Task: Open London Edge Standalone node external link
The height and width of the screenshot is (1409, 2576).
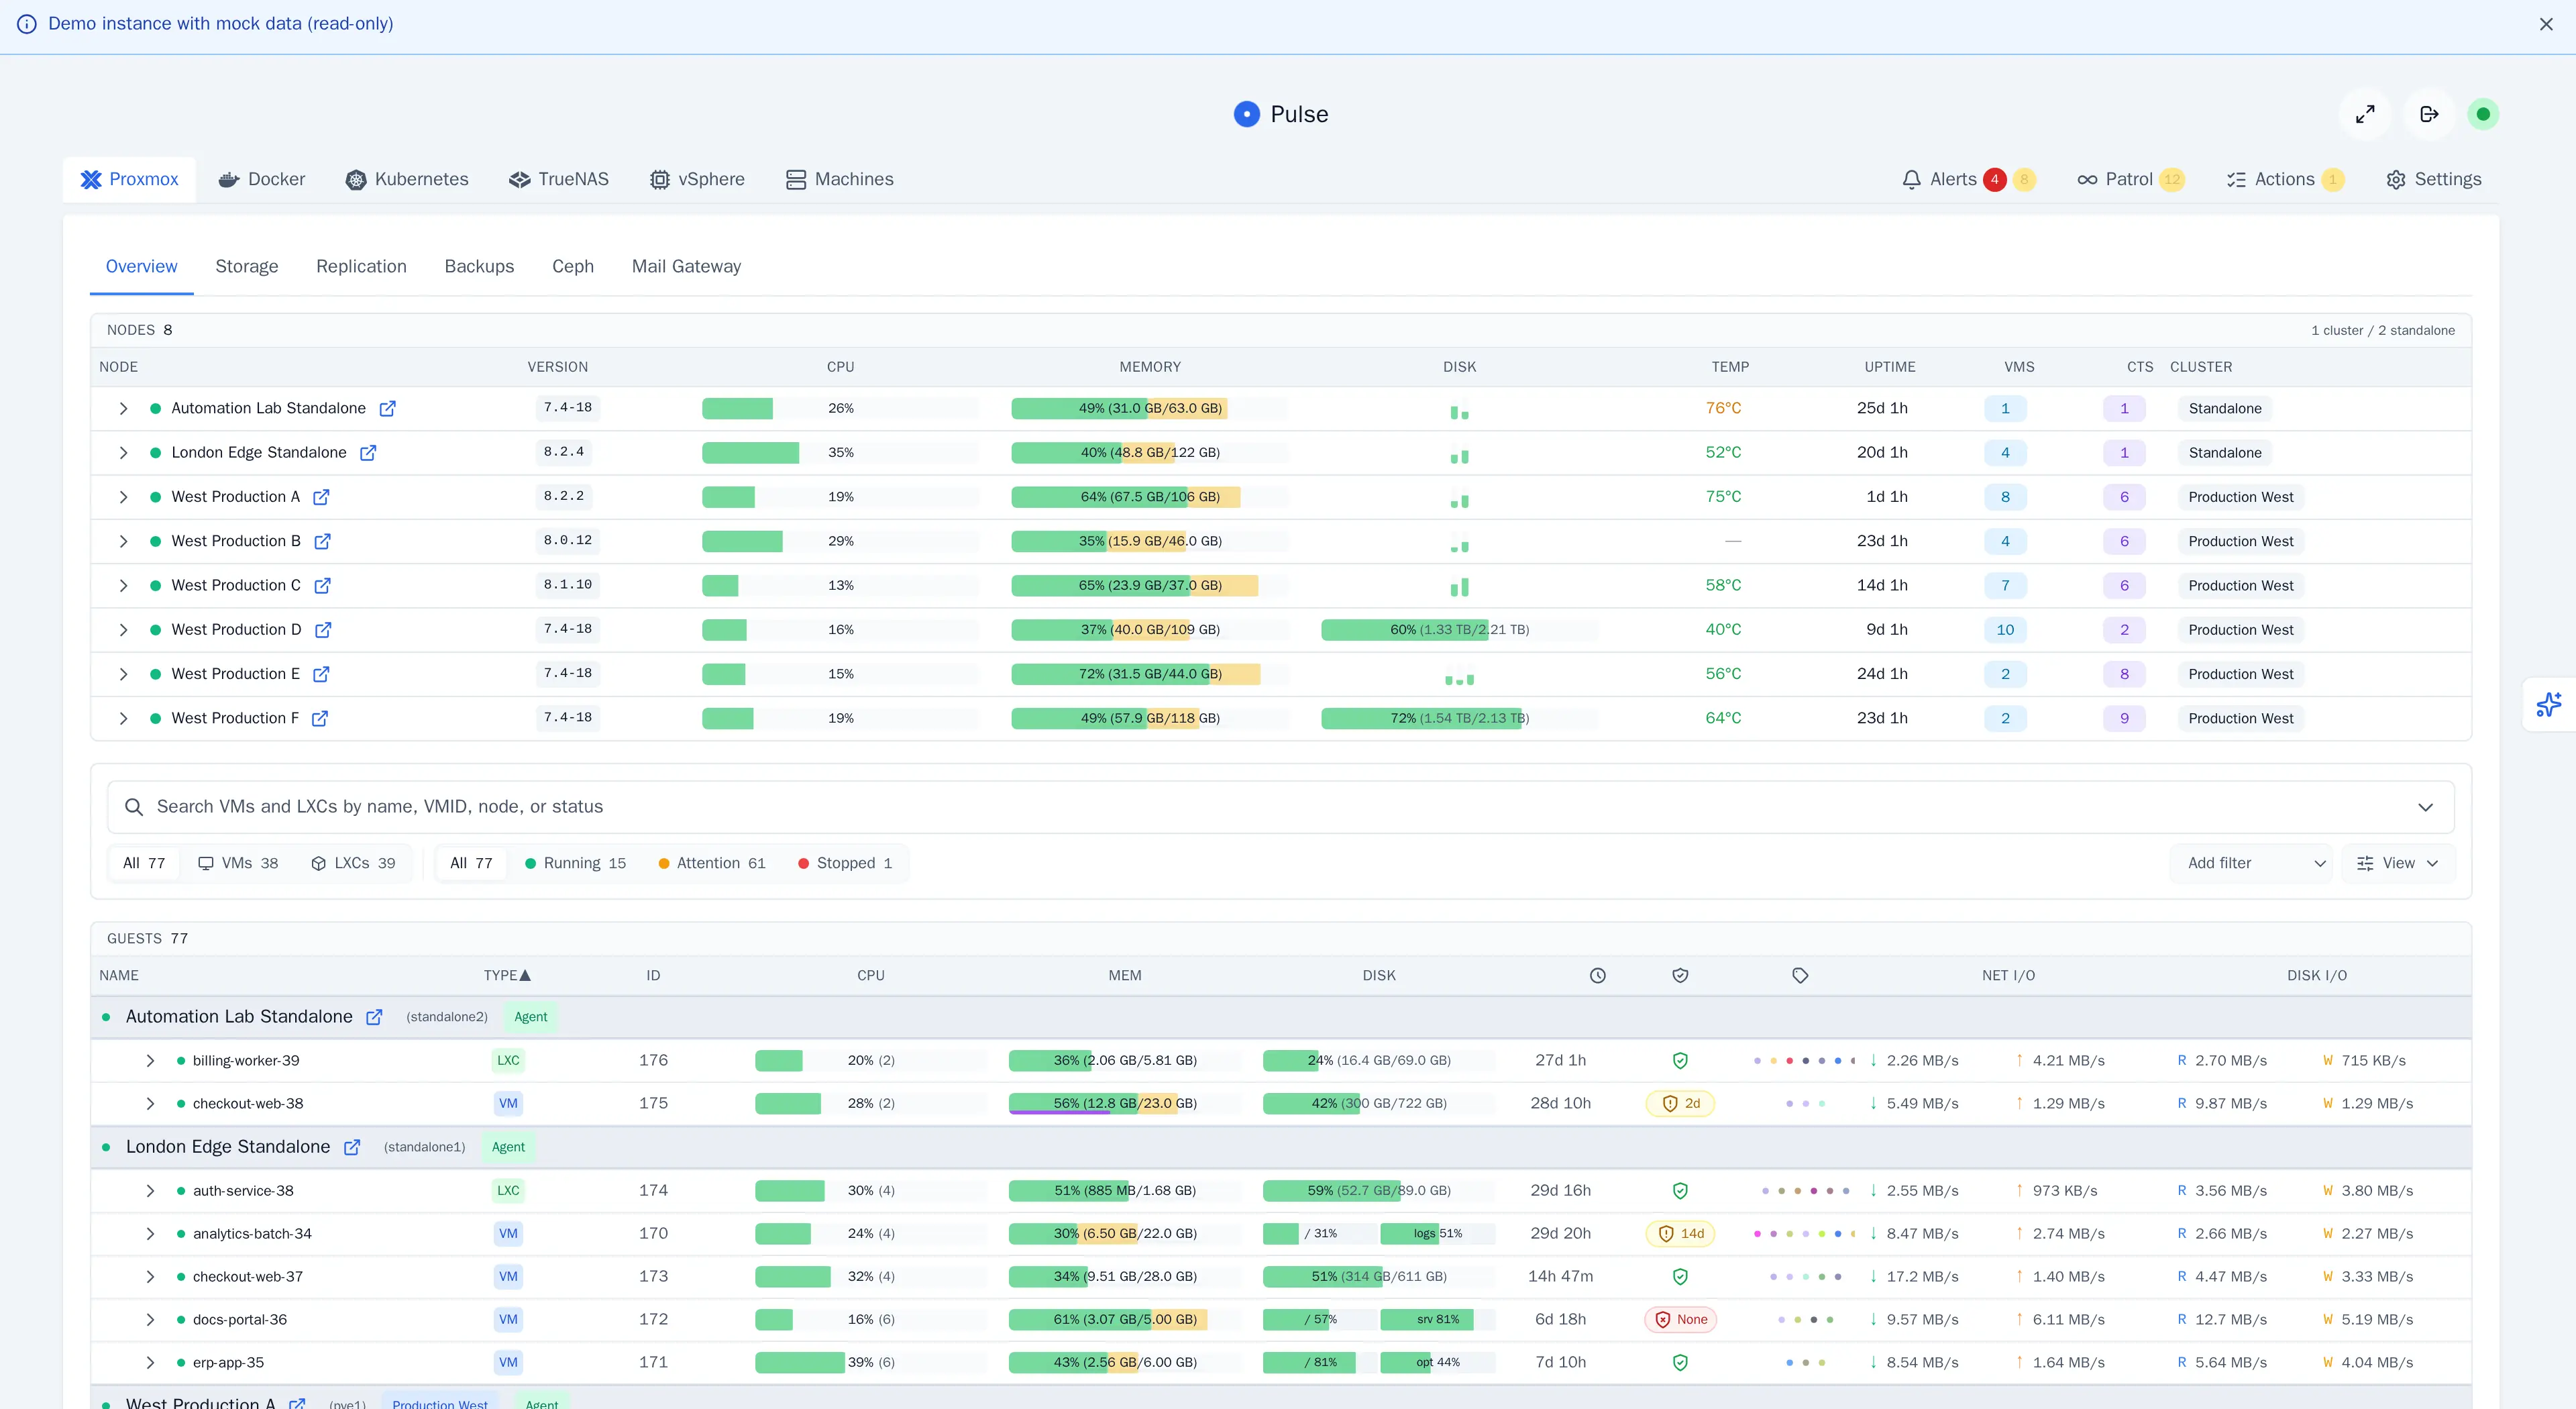Action: [x=368, y=453]
